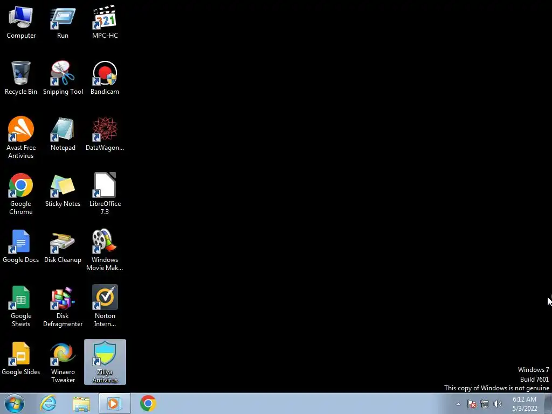Show hidden system tray icons
The image size is (552, 414).
tap(458, 404)
